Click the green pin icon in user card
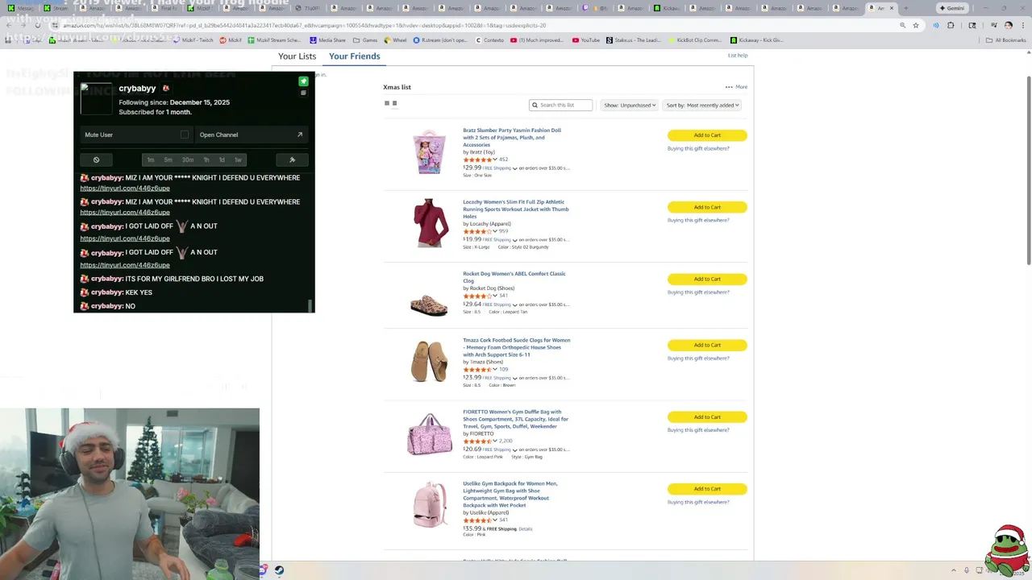 click(303, 81)
